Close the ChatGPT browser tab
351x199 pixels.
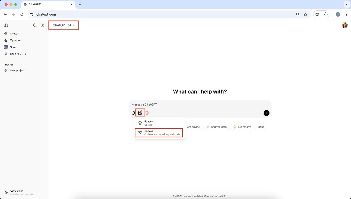point(72,5)
